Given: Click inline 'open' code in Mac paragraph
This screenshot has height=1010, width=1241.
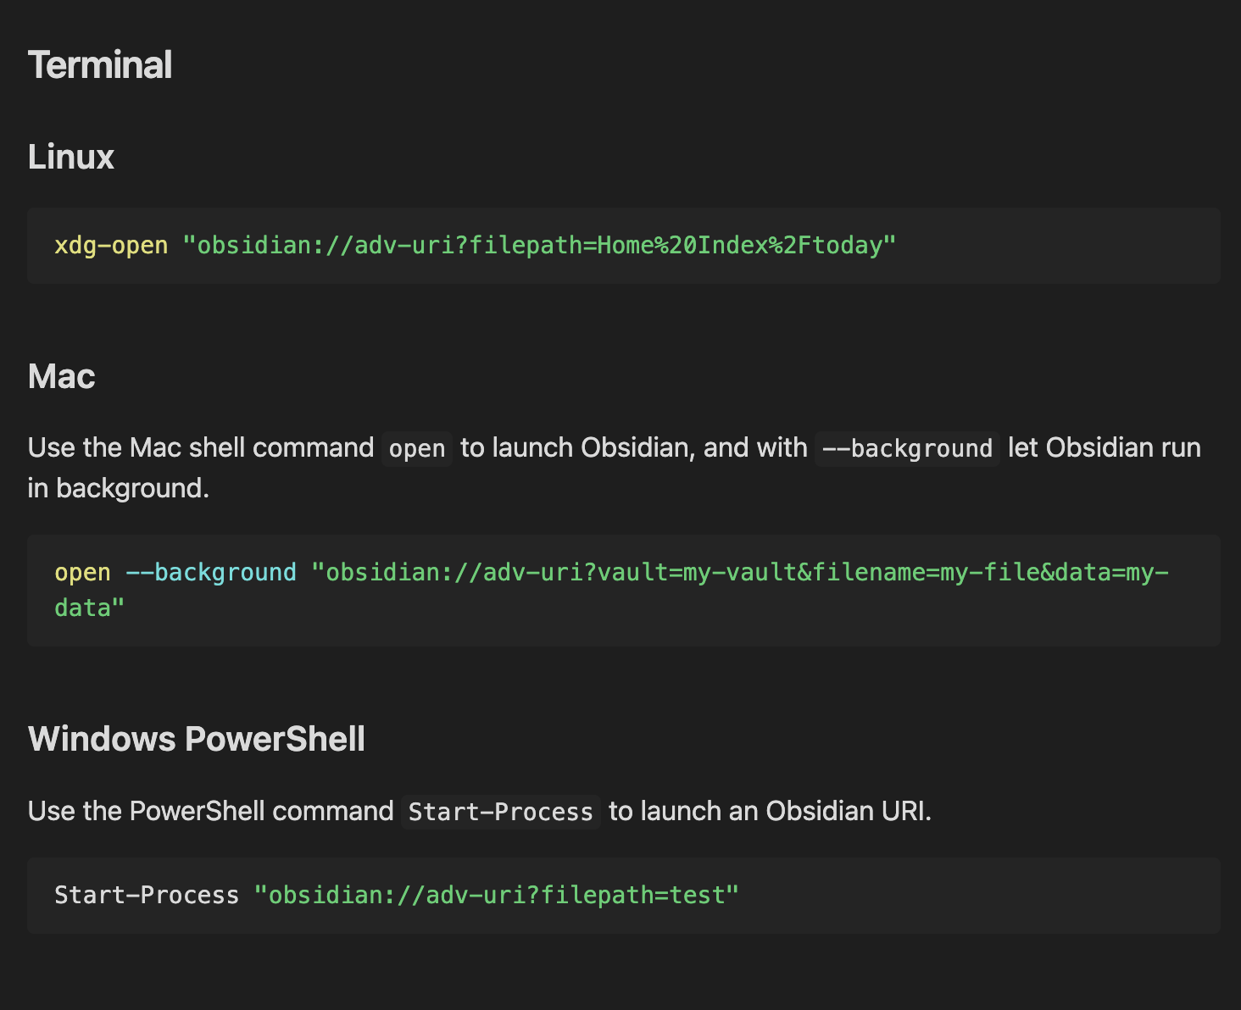Looking at the screenshot, I should click(416, 448).
